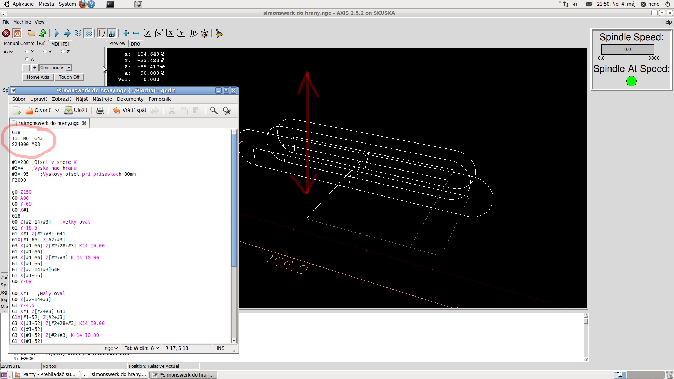
Task: Switch to the MDI [F5] tab
Action: coord(60,44)
